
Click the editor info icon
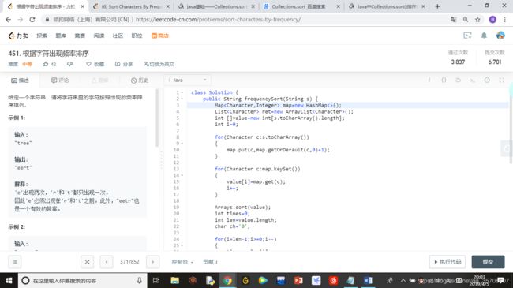pos(429,80)
